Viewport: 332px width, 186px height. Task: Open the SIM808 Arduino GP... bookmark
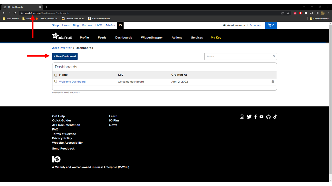tap(47, 19)
